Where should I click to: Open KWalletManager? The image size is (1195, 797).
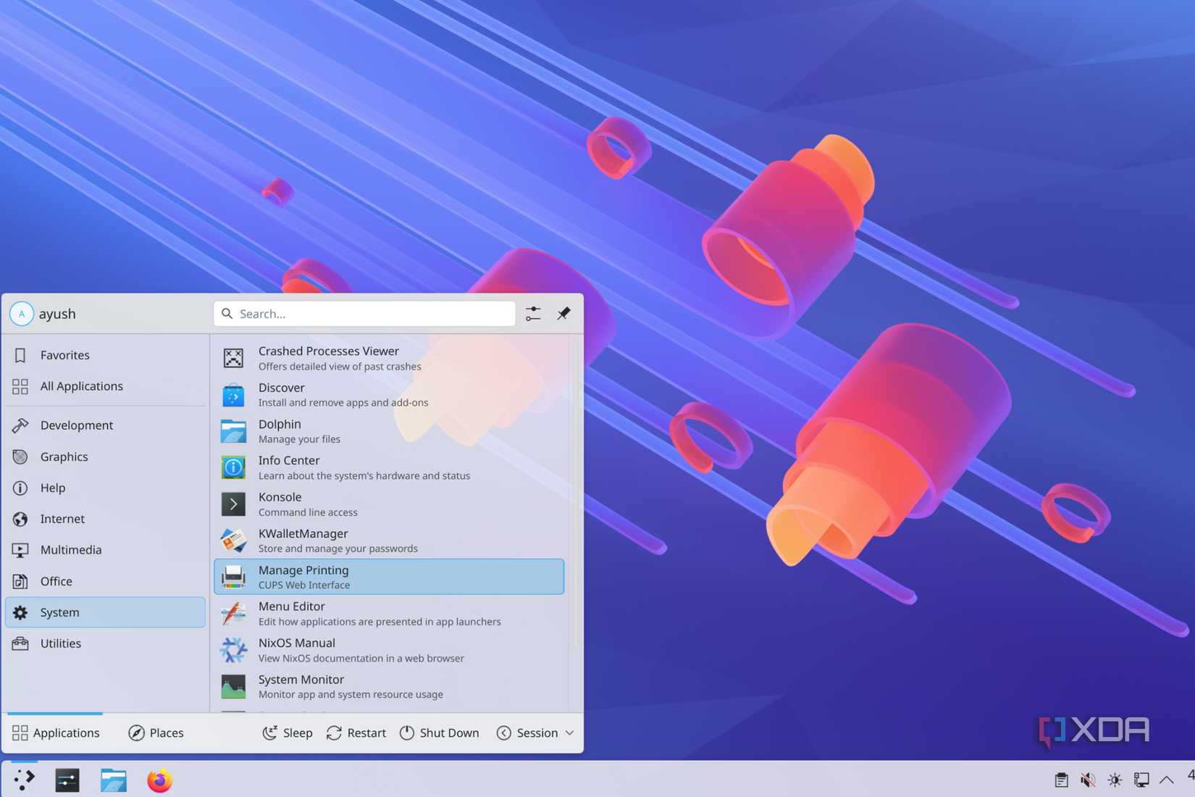point(389,541)
